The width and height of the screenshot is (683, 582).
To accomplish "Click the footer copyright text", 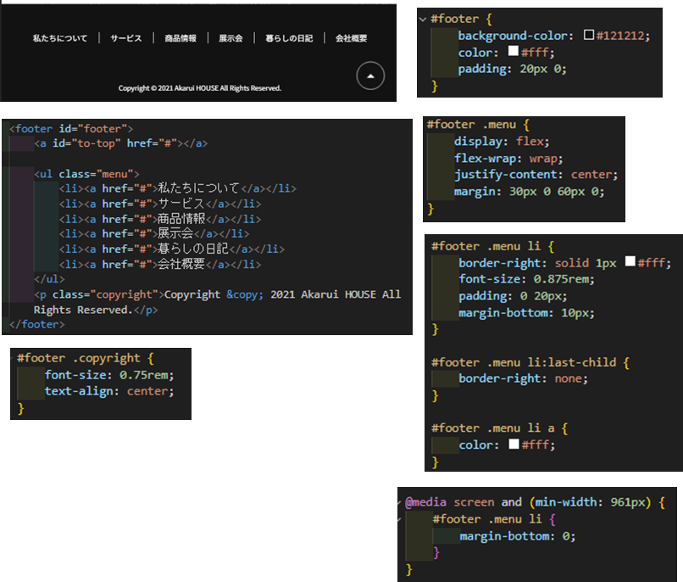I will click(200, 88).
